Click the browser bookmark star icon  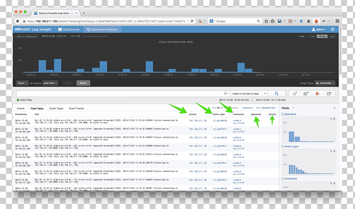266,21
